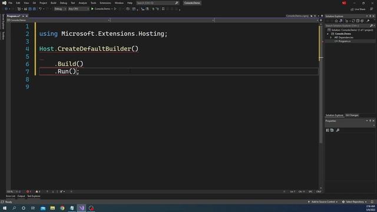Screen dimensions: 377x212
Task: Switch to Git Changes tab
Action: pyautogui.click(x=352, y=115)
